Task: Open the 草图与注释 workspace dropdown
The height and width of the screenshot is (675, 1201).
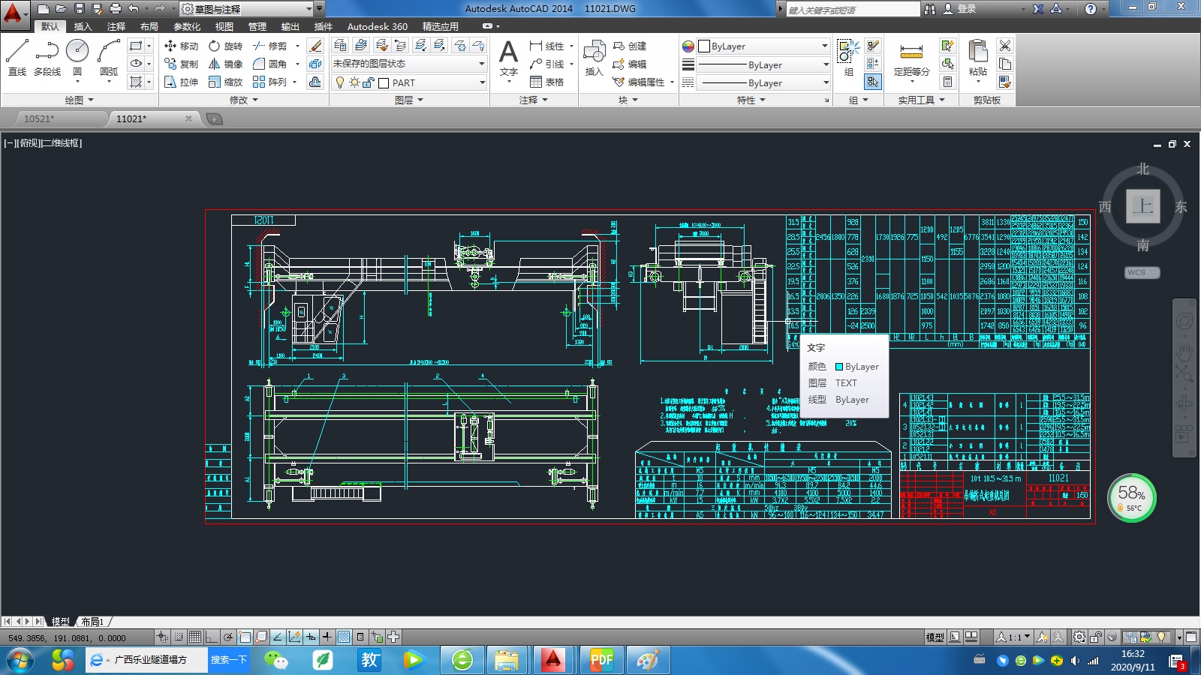Action: point(310,9)
